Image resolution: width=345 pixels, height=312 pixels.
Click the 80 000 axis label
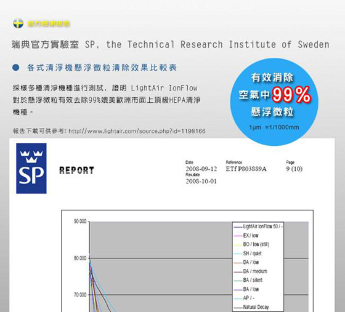(x=80, y=258)
